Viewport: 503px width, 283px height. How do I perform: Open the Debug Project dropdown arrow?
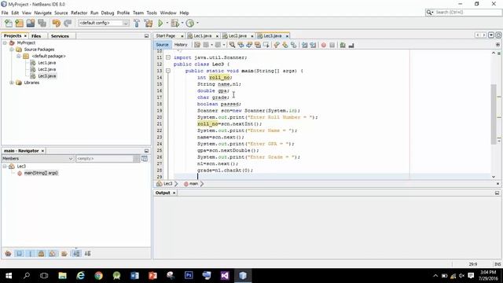(x=182, y=23)
